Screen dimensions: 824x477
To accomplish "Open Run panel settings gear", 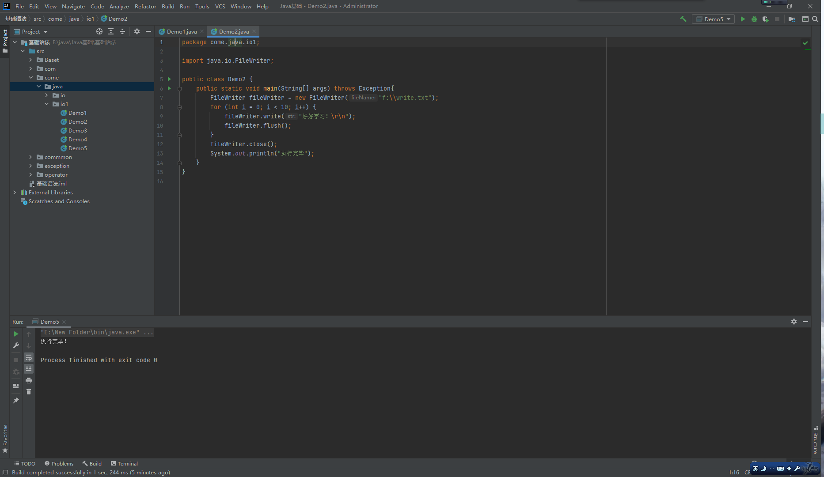I will [x=794, y=322].
